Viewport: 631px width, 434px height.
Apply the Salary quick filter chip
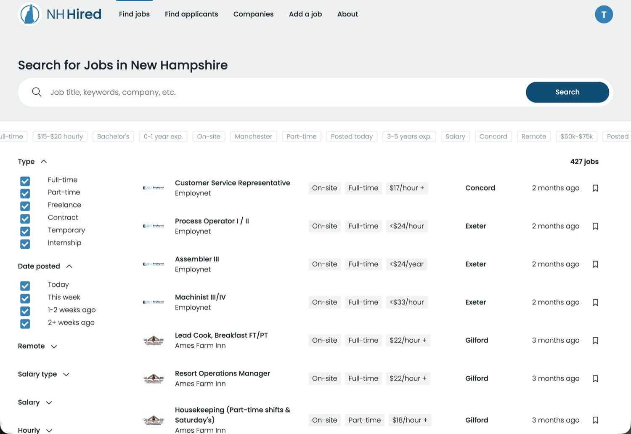455,136
